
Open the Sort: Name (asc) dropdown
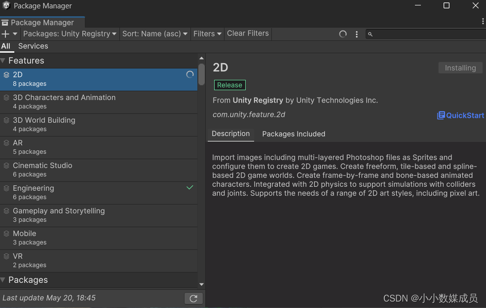[x=154, y=34]
